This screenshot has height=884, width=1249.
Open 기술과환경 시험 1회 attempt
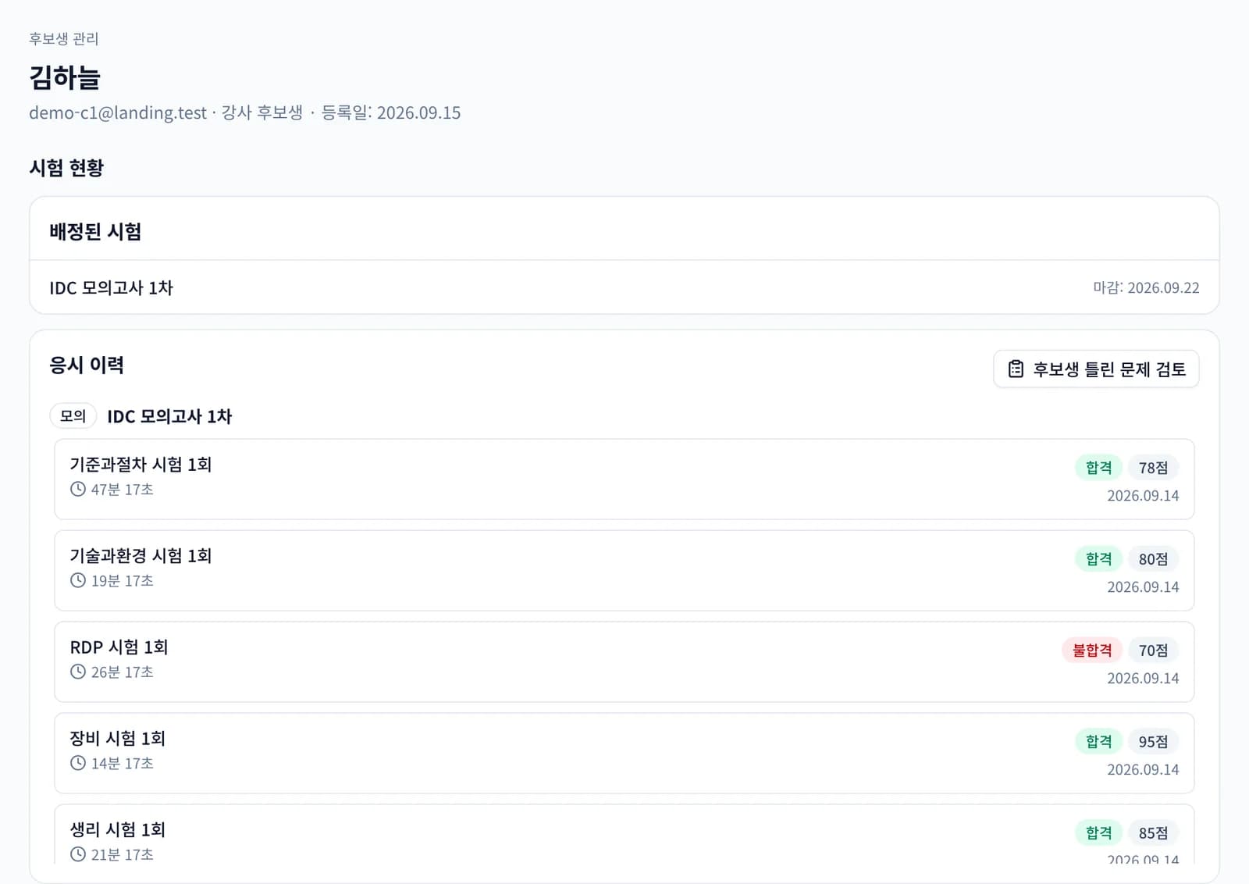[x=624, y=571]
